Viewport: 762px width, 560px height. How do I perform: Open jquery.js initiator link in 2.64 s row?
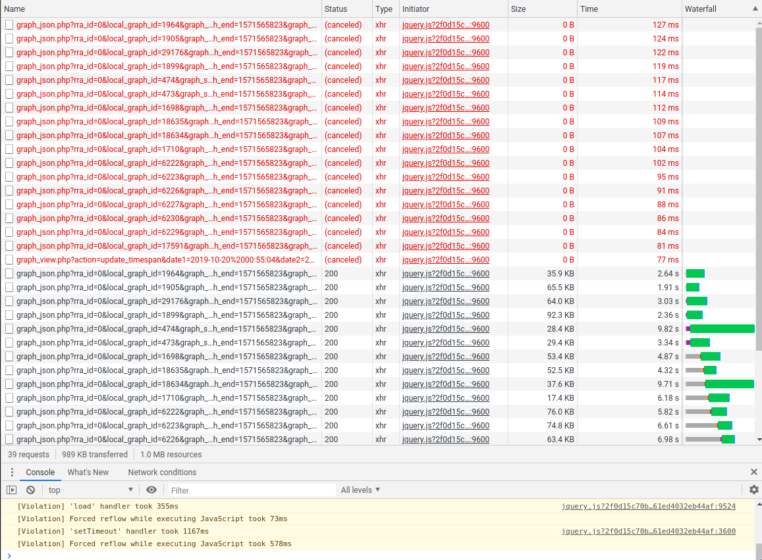pos(446,274)
